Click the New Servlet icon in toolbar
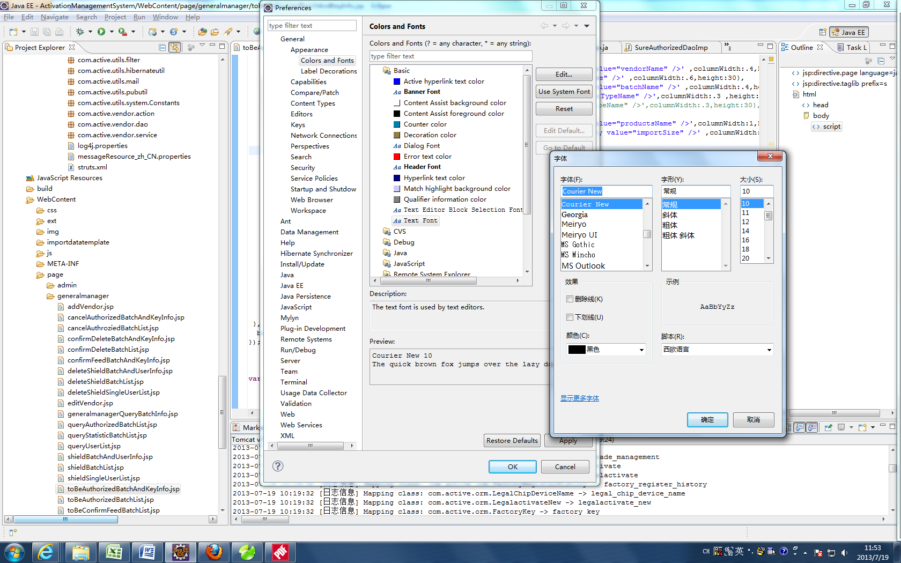Viewport: 901px width, 563px height. [x=174, y=32]
